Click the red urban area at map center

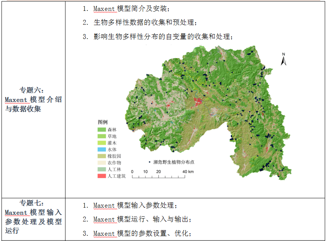pos(198,101)
